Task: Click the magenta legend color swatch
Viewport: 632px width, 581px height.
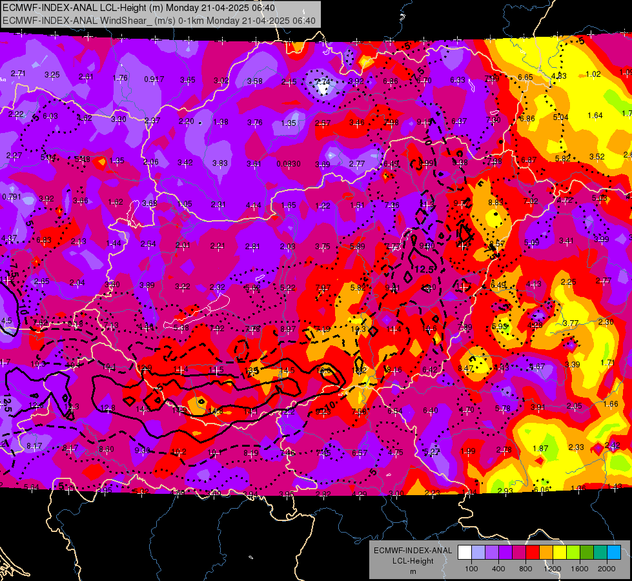Action: pyautogui.click(x=519, y=553)
